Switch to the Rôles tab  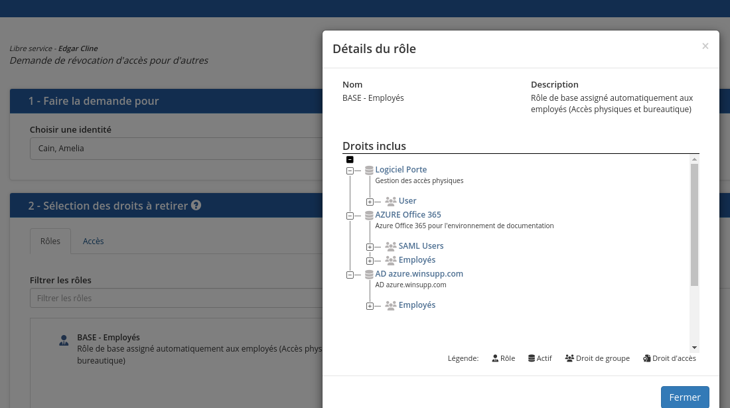pos(50,241)
